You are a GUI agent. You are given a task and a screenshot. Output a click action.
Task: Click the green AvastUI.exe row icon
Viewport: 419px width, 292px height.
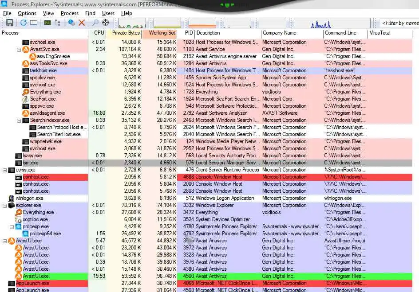(x=19, y=276)
